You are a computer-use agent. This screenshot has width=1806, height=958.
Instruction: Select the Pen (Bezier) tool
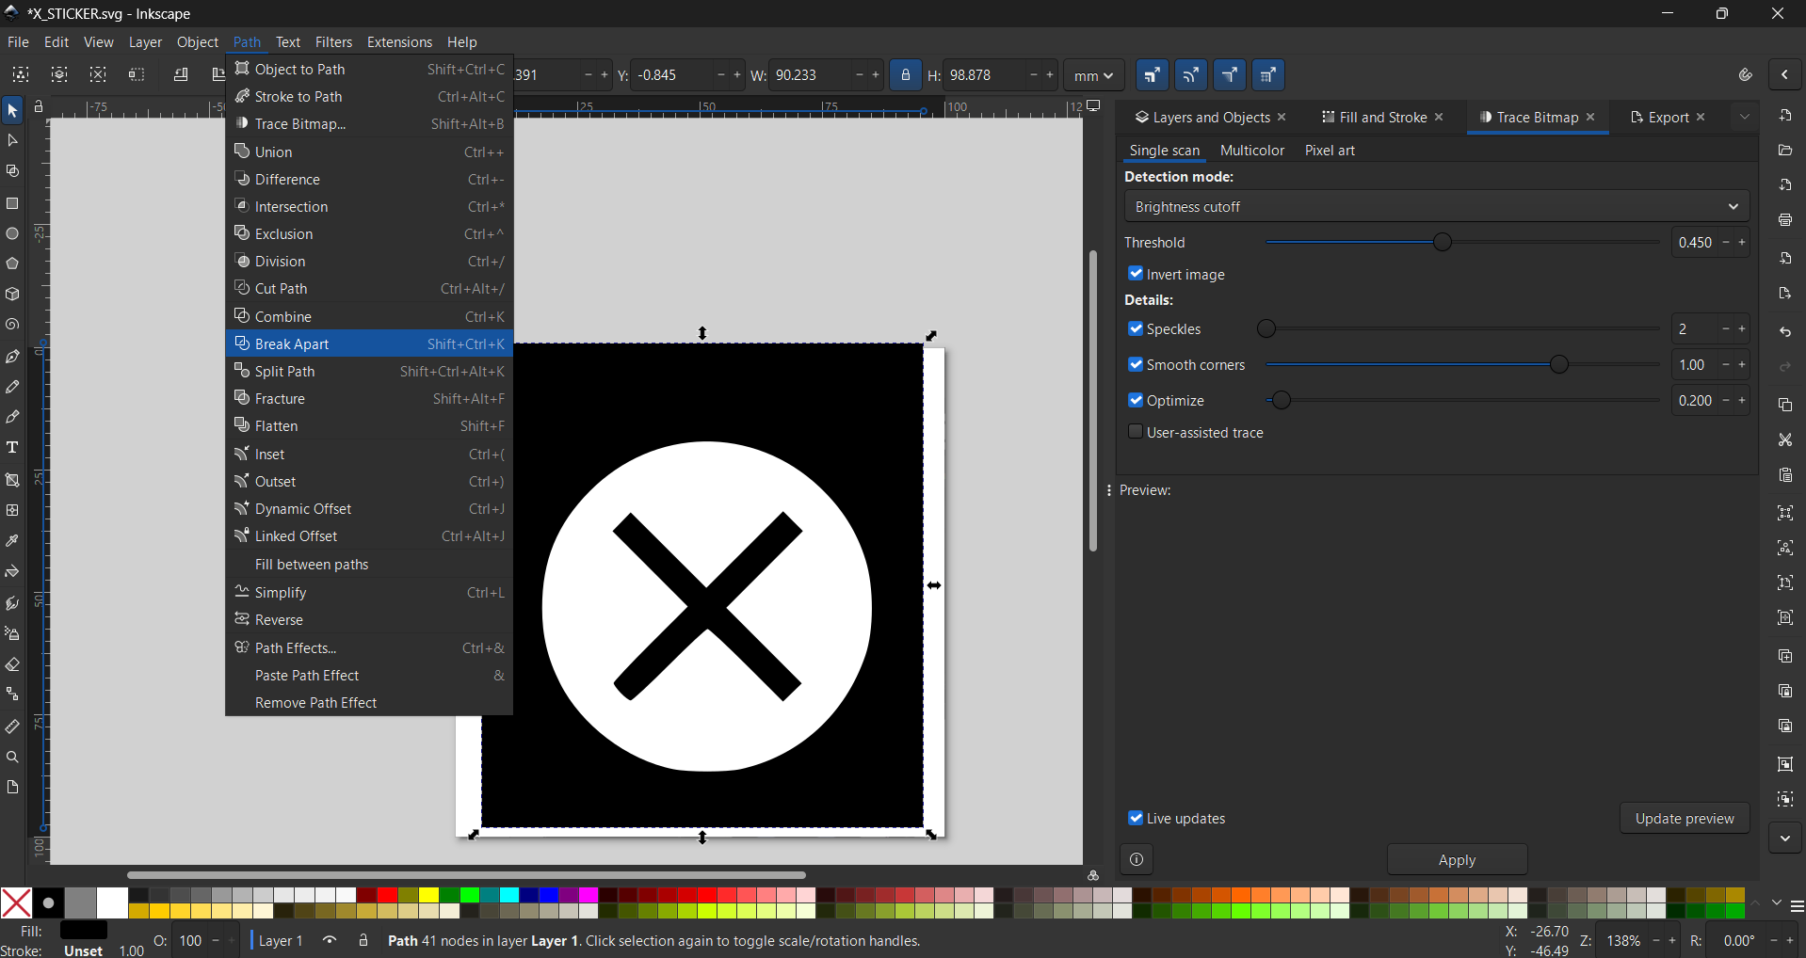(12, 357)
